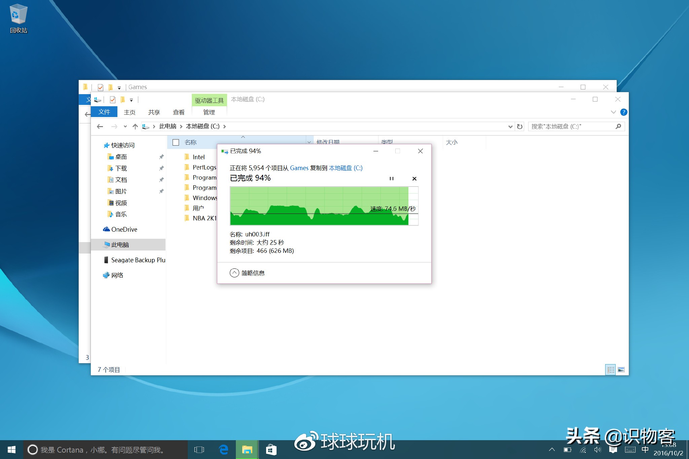
Task: Open the Windows Store taskbar icon
Action: pyautogui.click(x=271, y=450)
